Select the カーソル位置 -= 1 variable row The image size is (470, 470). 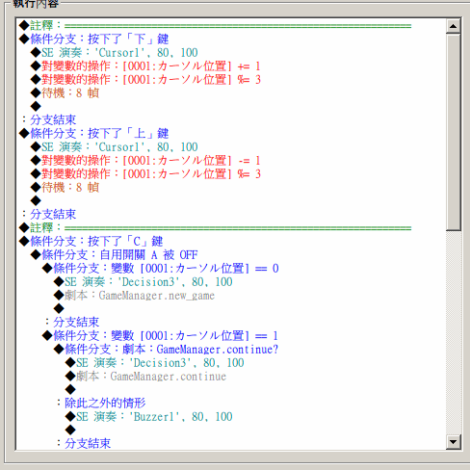pos(145,160)
